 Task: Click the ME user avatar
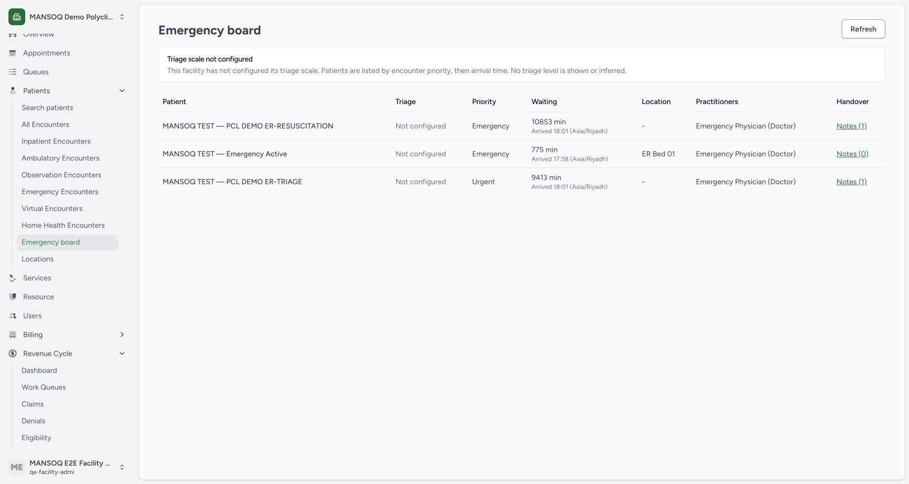(x=17, y=467)
